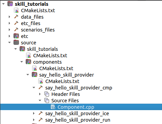Select the say_hello_skill_provider folder label
Image resolution: width=162 pixels, height=124 pixels.
tap(67, 75)
